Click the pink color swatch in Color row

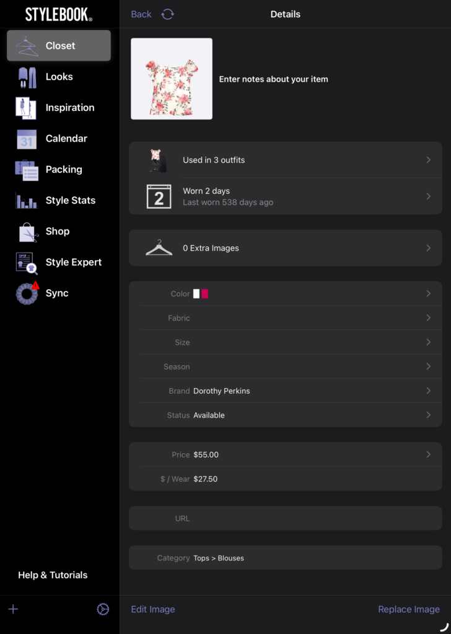click(204, 294)
